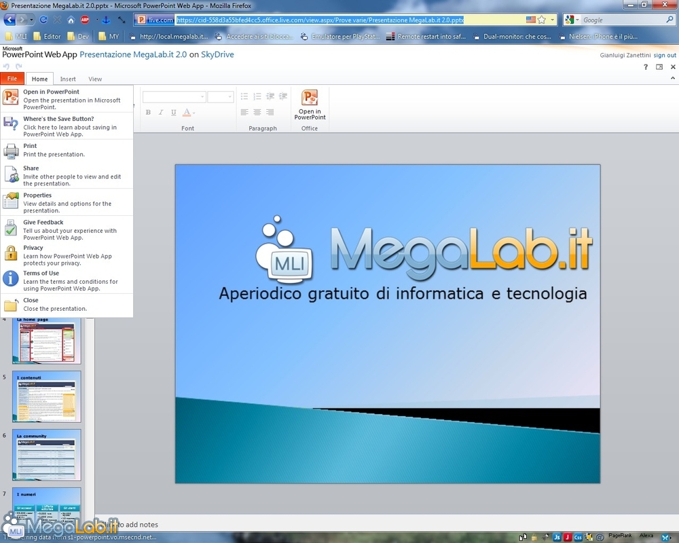This screenshot has width=679, height=543.
Task: Choose Share in the File menu
Action: tap(67, 175)
